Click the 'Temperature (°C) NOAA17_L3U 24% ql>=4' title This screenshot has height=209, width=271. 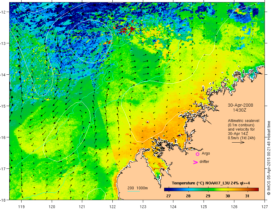click(x=211, y=183)
